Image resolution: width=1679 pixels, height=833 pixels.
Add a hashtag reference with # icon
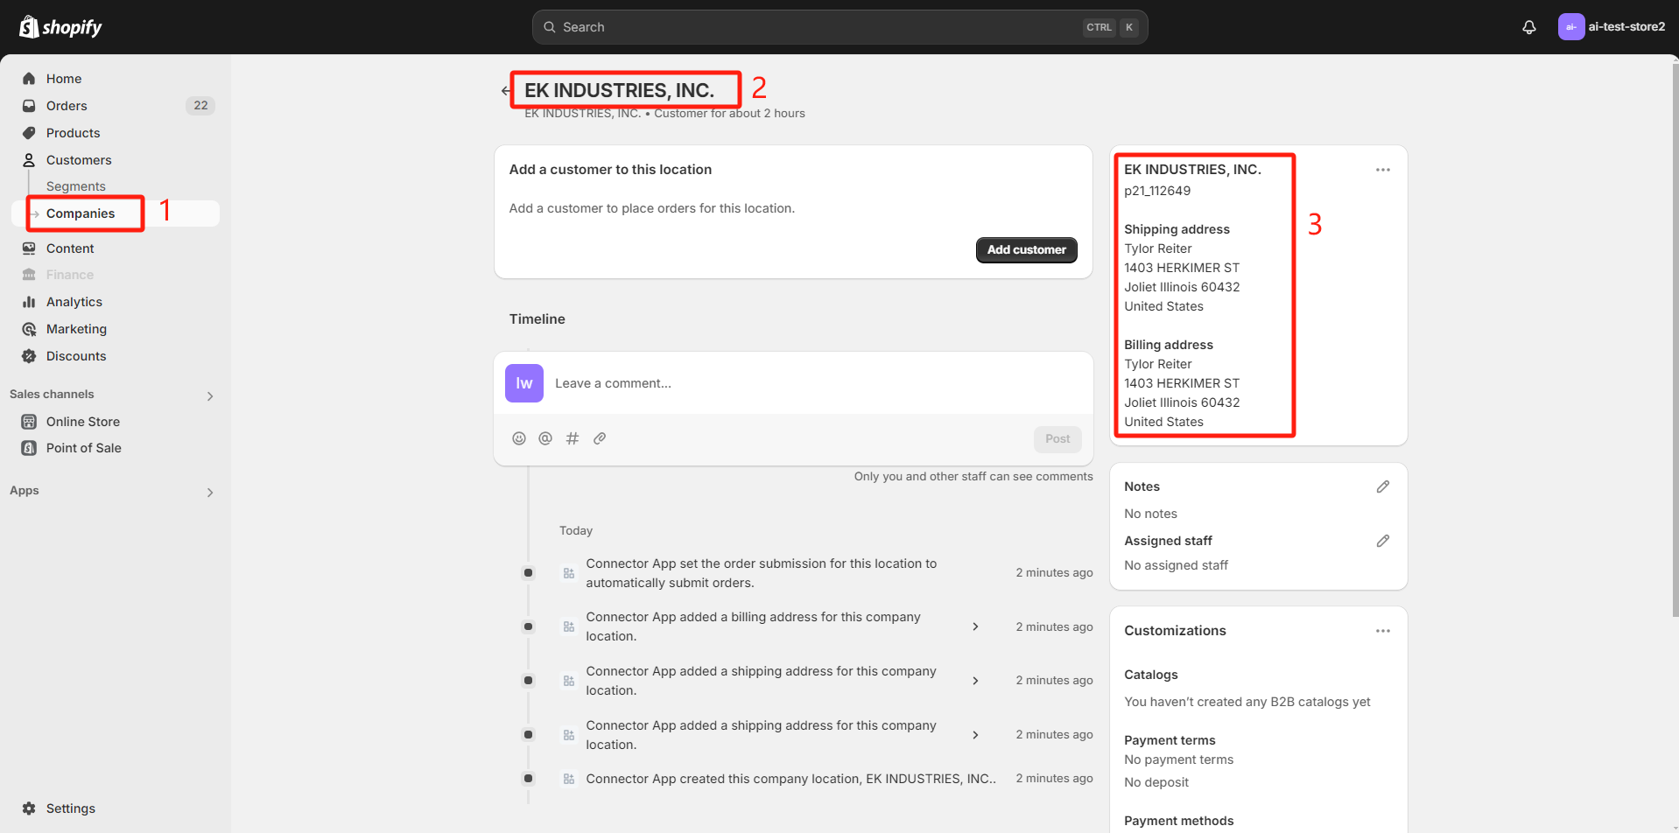tap(573, 438)
